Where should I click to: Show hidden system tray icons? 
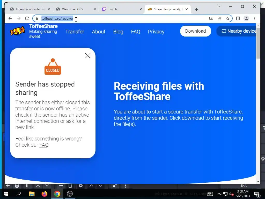pos(219,194)
